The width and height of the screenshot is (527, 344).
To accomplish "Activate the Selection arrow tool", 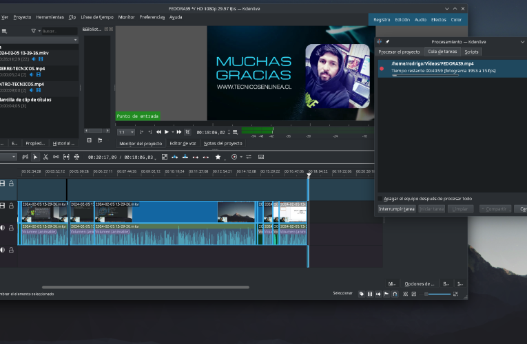I will [x=35, y=157].
